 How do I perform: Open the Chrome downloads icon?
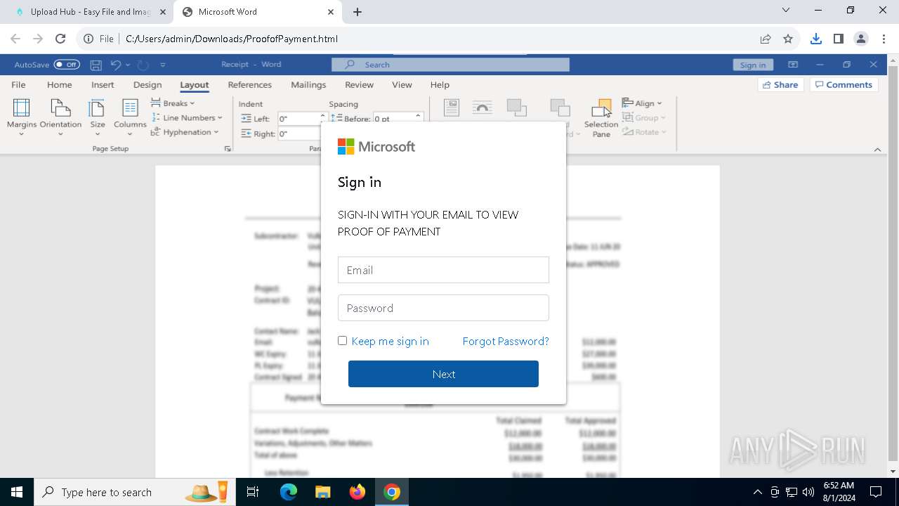coord(816,39)
